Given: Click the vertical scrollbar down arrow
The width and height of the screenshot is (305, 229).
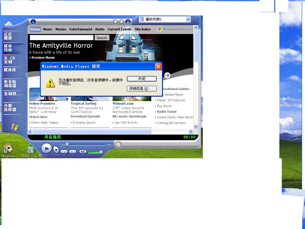Looking at the screenshot, I should (196, 126).
